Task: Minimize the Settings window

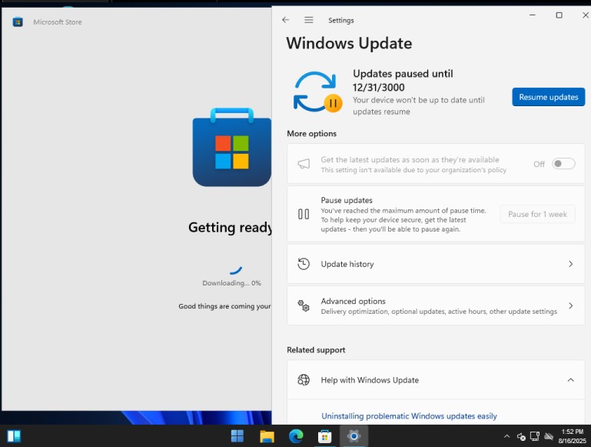Action: click(532, 15)
